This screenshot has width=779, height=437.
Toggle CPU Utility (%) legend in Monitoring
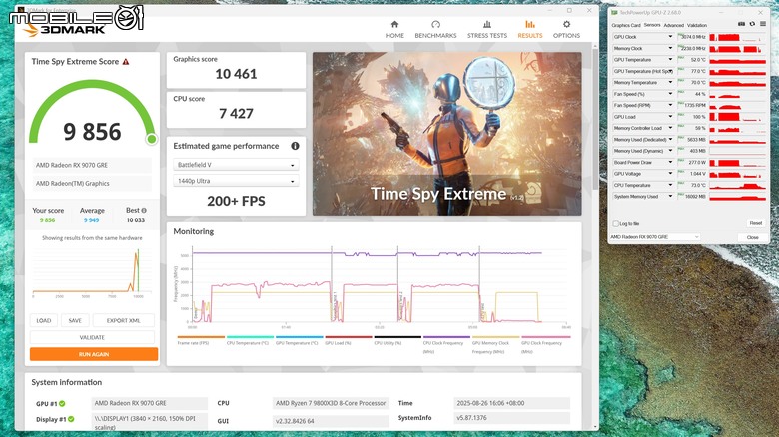397,340
